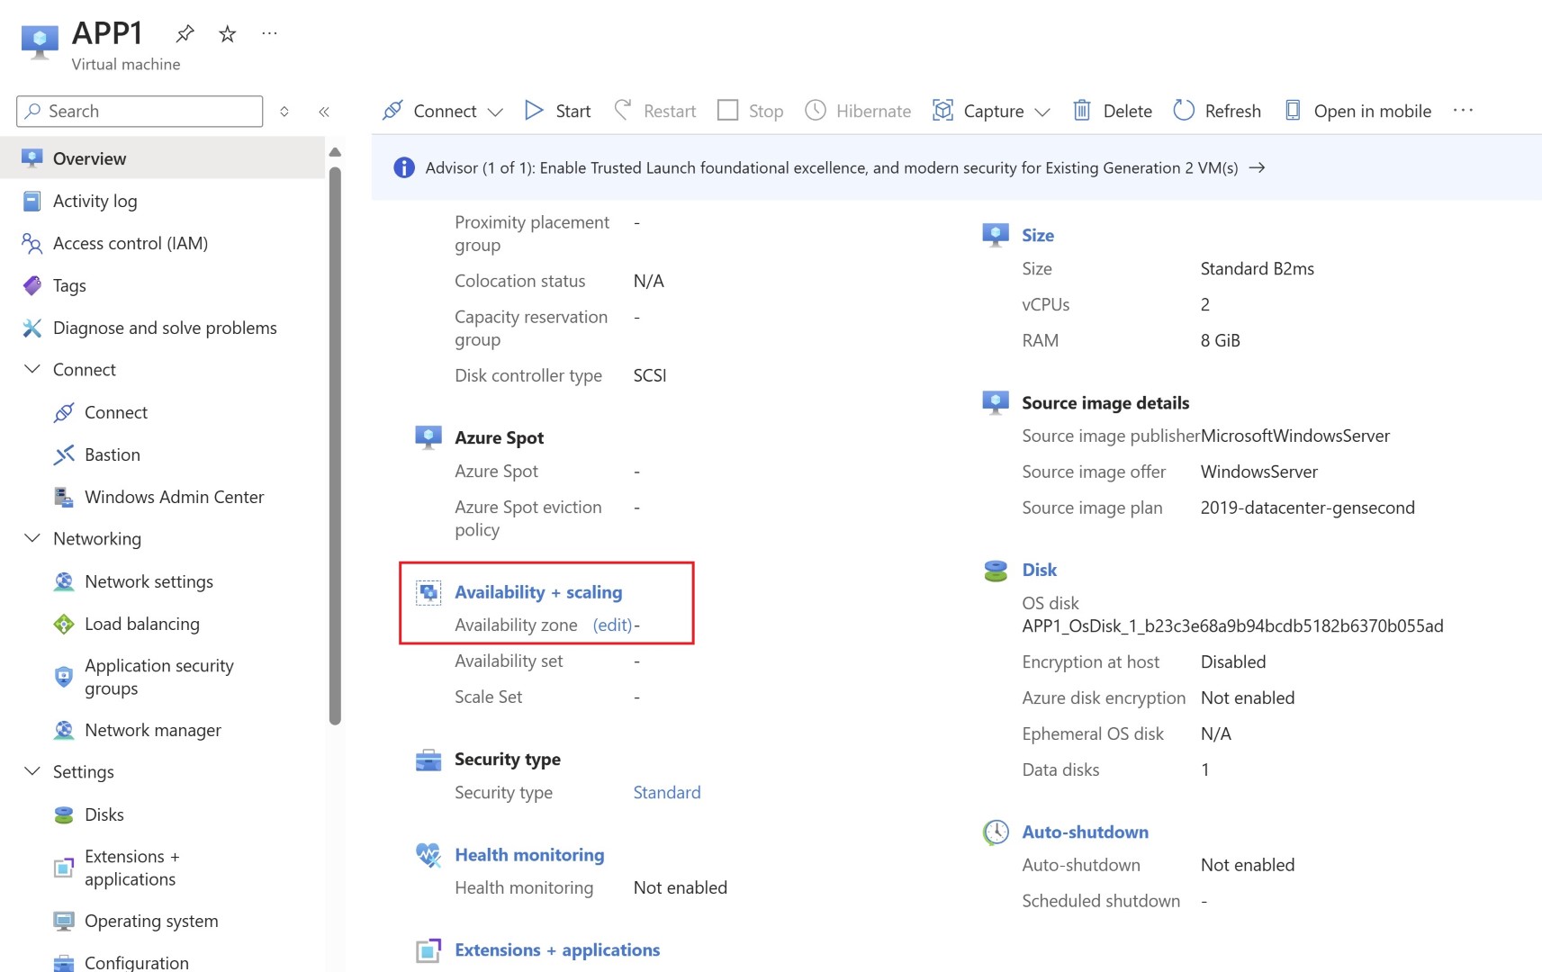Image resolution: width=1542 pixels, height=972 pixels.
Task: Open the Advisor Trusted Launch recommendation arrow
Action: (1258, 167)
